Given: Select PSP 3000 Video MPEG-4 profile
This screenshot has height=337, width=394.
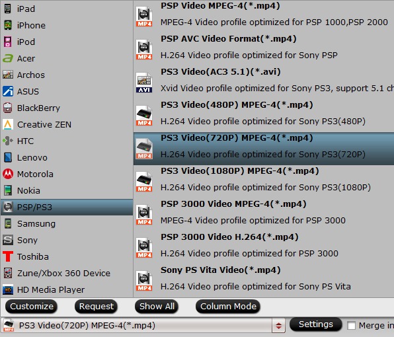Looking at the screenshot, I should pyautogui.click(x=264, y=215).
